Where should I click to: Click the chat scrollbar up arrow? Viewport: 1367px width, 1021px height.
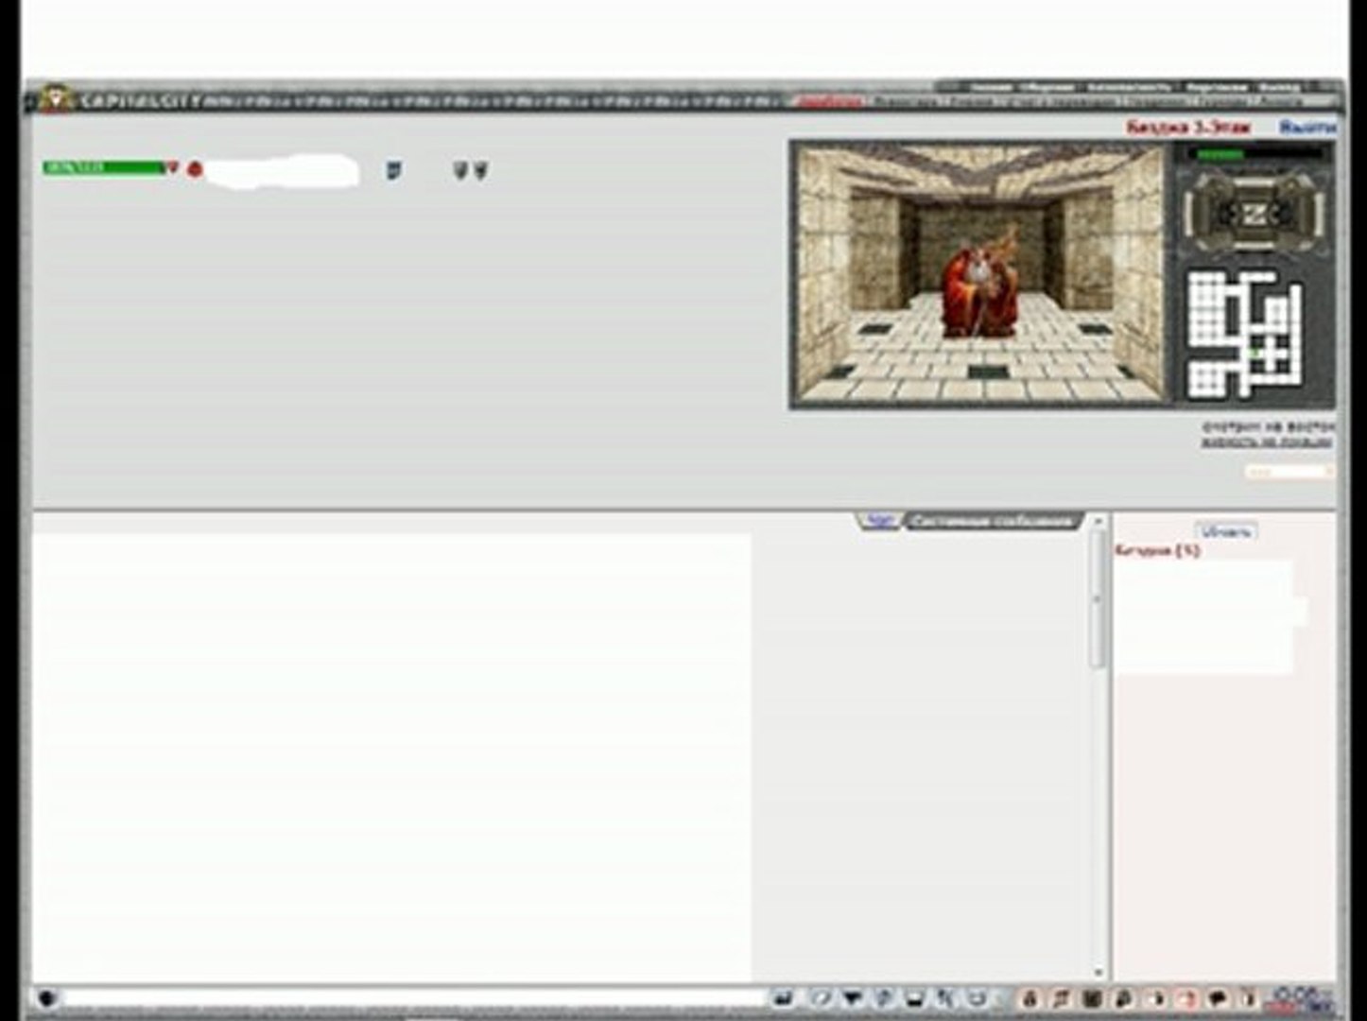1098,521
